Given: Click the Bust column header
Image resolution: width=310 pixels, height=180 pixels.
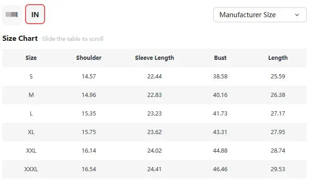Looking at the screenshot, I should [220, 58].
